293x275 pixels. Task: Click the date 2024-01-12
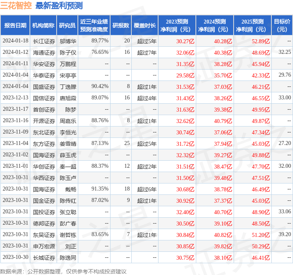click(x=15, y=52)
